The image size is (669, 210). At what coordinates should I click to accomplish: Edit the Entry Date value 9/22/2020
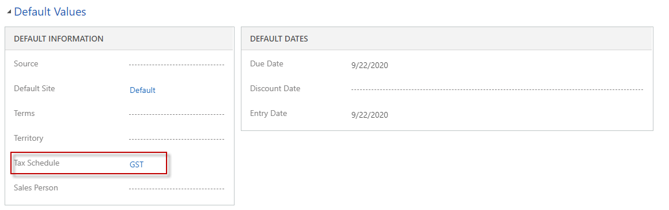[x=369, y=115]
